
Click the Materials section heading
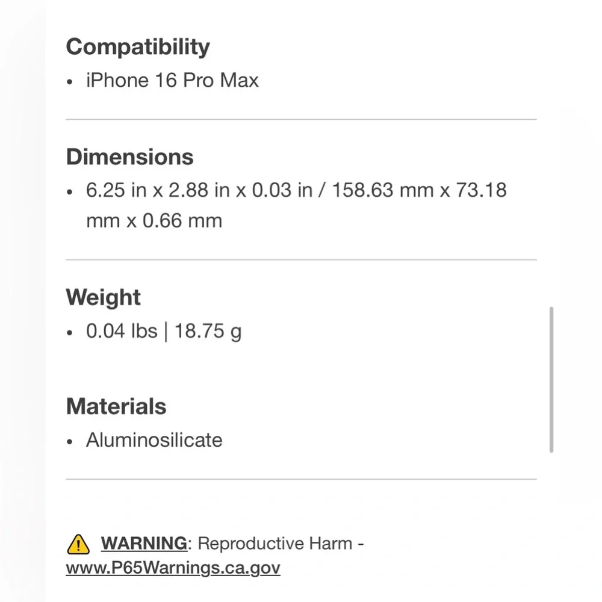pyautogui.click(x=116, y=406)
